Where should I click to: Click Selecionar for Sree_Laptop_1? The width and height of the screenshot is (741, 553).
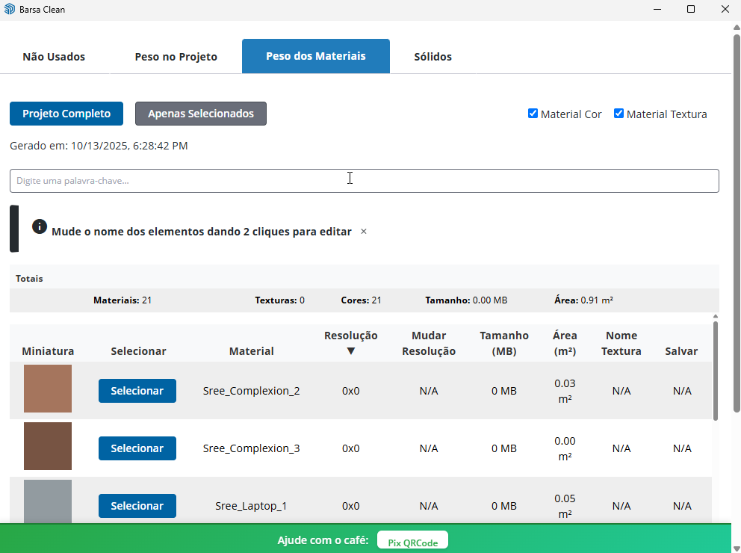pyautogui.click(x=137, y=506)
